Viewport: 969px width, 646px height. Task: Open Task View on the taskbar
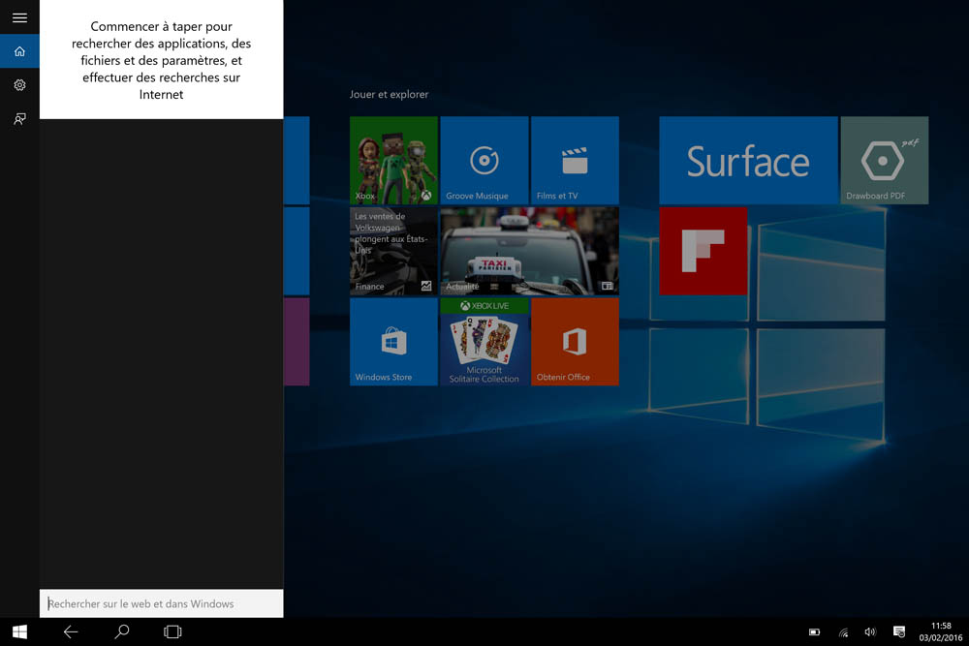172,631
